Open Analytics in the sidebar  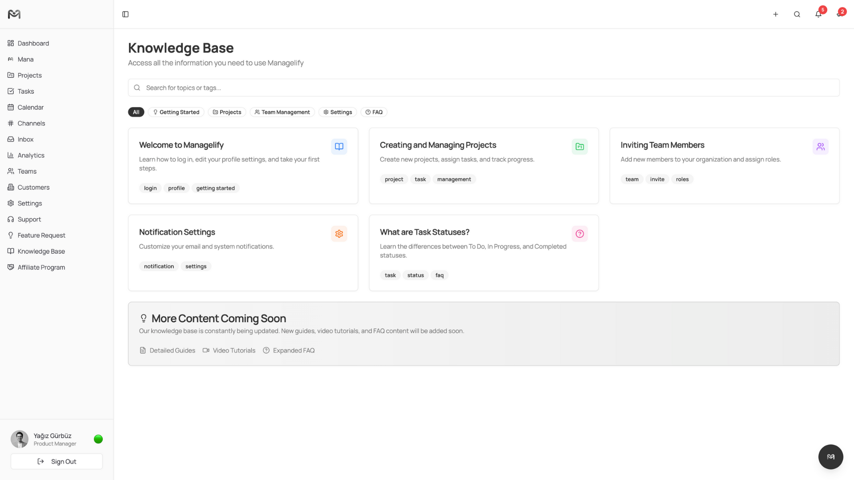pos(31,155)
